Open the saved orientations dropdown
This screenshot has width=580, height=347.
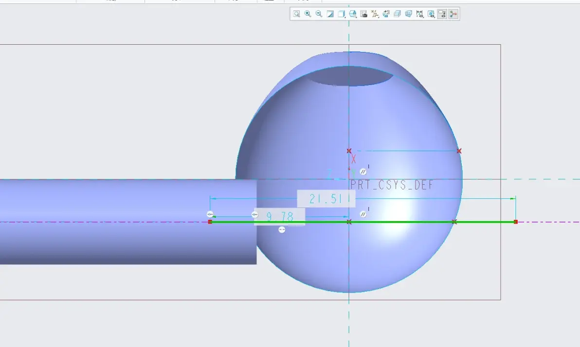[x=352, y=14]
